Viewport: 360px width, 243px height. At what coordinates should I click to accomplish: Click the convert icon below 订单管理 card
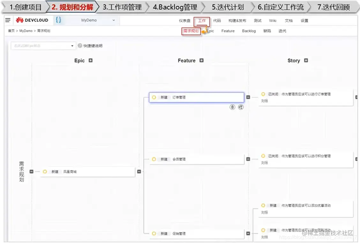[x=241, y=107]
